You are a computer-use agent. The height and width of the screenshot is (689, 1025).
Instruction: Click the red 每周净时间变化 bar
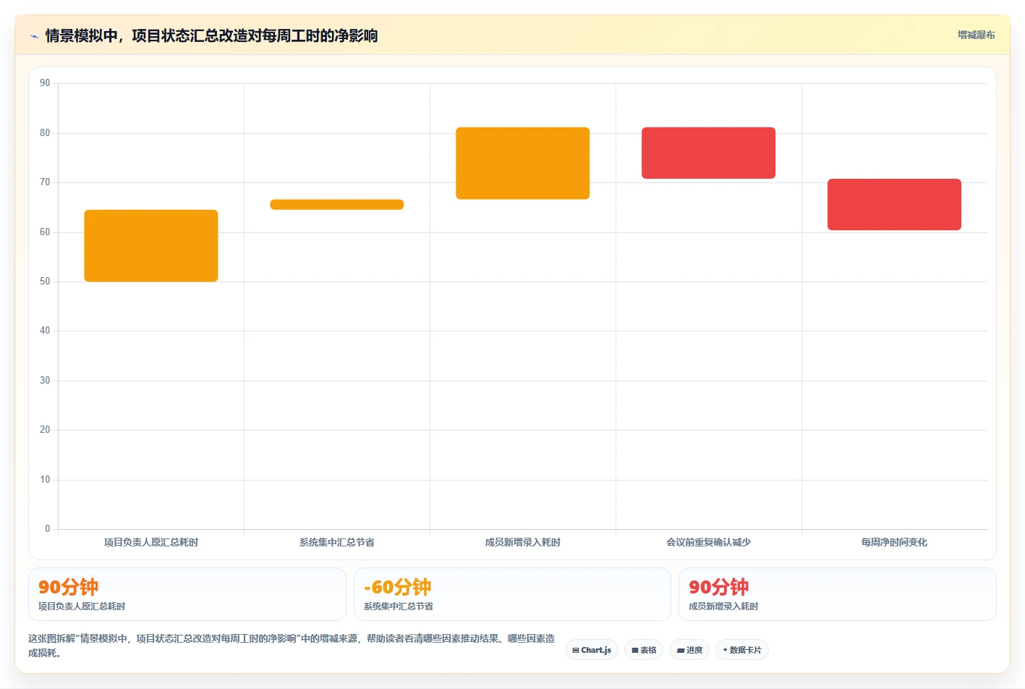[895, 205]
